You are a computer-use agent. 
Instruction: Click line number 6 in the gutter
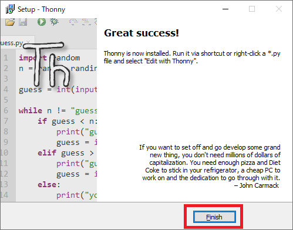pos(6,110)
